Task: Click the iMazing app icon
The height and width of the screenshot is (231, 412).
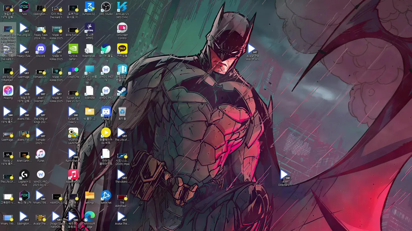Action: 8,92
